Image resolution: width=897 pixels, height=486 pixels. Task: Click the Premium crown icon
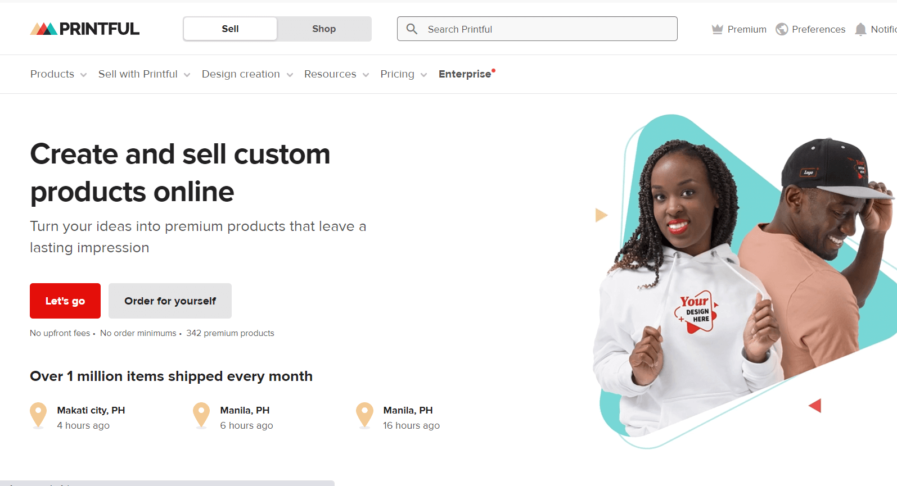pos(717,29)
